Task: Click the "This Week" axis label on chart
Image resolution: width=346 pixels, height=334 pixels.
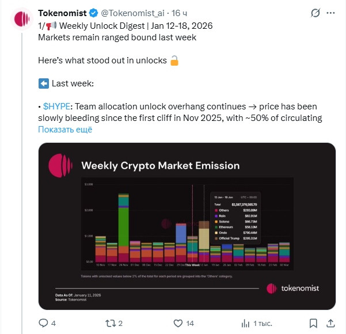Action: tap(191, 265)
